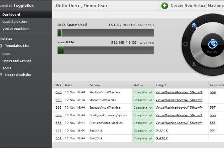Click the Hello there, Demo User heading
Image resolution: width=224 pixels, height=148 pixels.
[82, 6]
